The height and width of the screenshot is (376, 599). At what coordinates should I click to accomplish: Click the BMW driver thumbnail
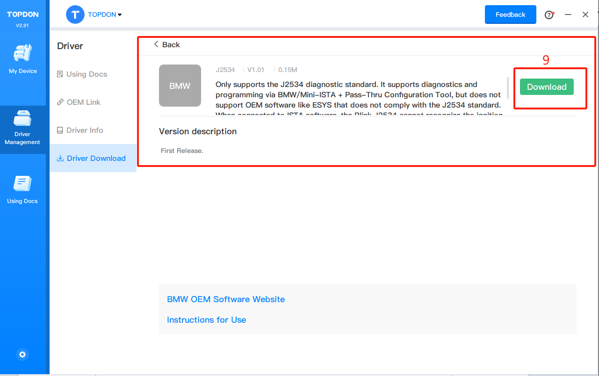[x=180, y=86]
